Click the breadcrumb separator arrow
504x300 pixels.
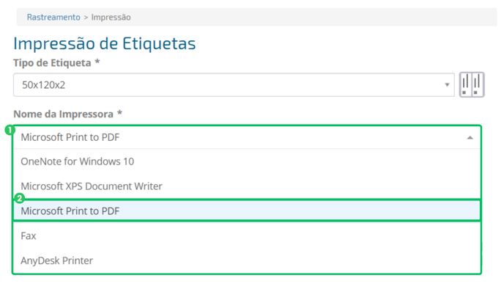[x=86, y=18]
